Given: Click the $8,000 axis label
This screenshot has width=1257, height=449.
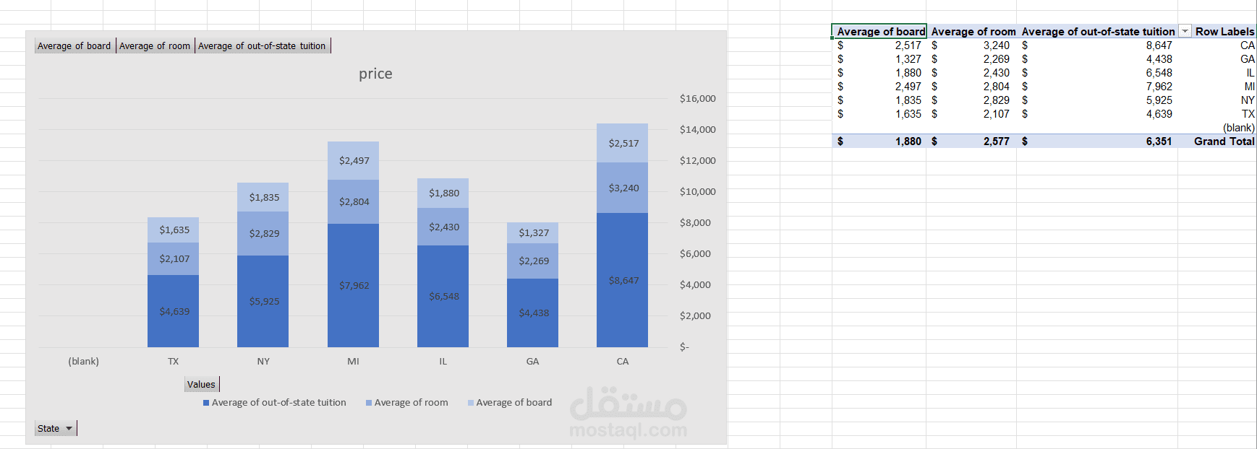Looking at the screenshot, I should tap(695, 222).
